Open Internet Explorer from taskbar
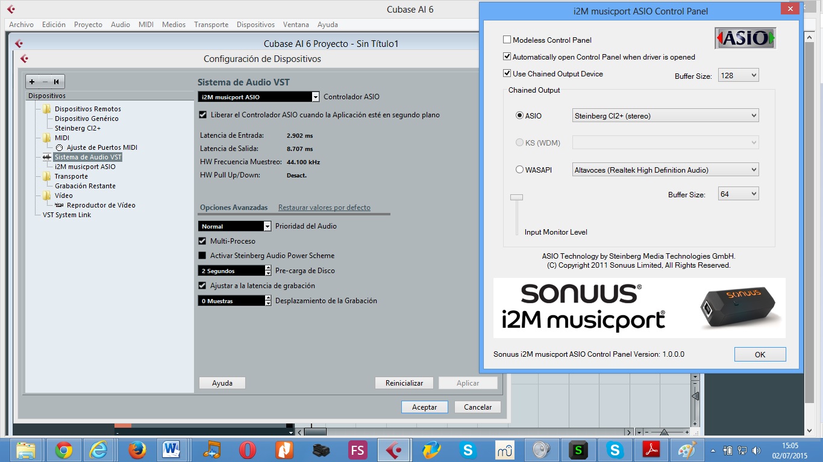 [99, 450]
